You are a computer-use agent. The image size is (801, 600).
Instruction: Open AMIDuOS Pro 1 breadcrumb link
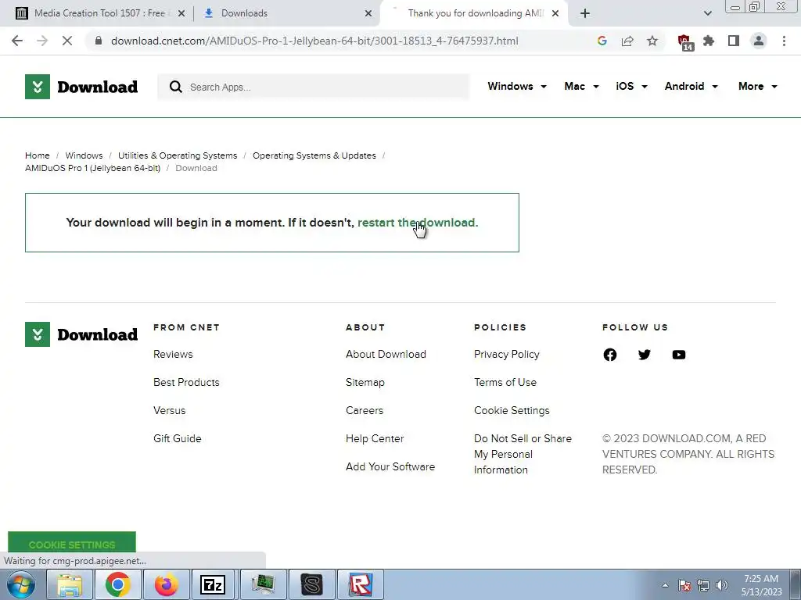coord(92,169)
